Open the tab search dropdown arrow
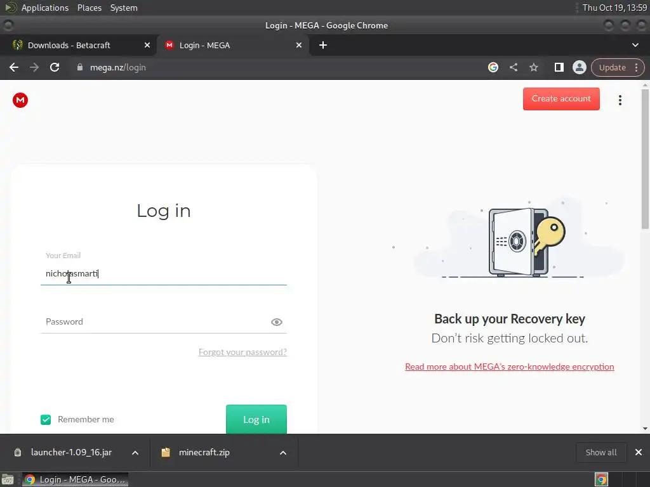The height and width of the screenshot is (487, 650). (x=635, y=45)
